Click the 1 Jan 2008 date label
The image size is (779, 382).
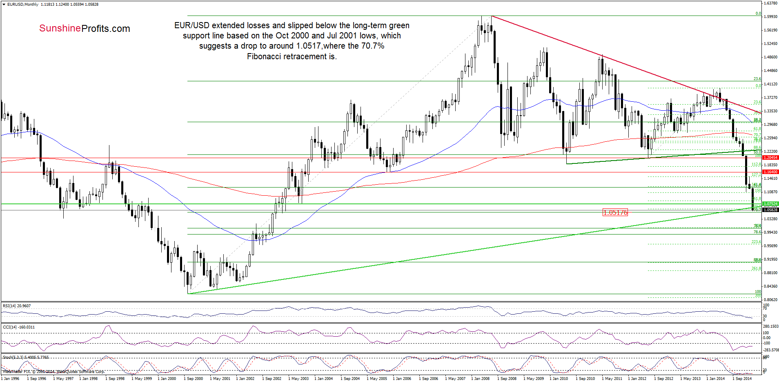tap(481, 379)
